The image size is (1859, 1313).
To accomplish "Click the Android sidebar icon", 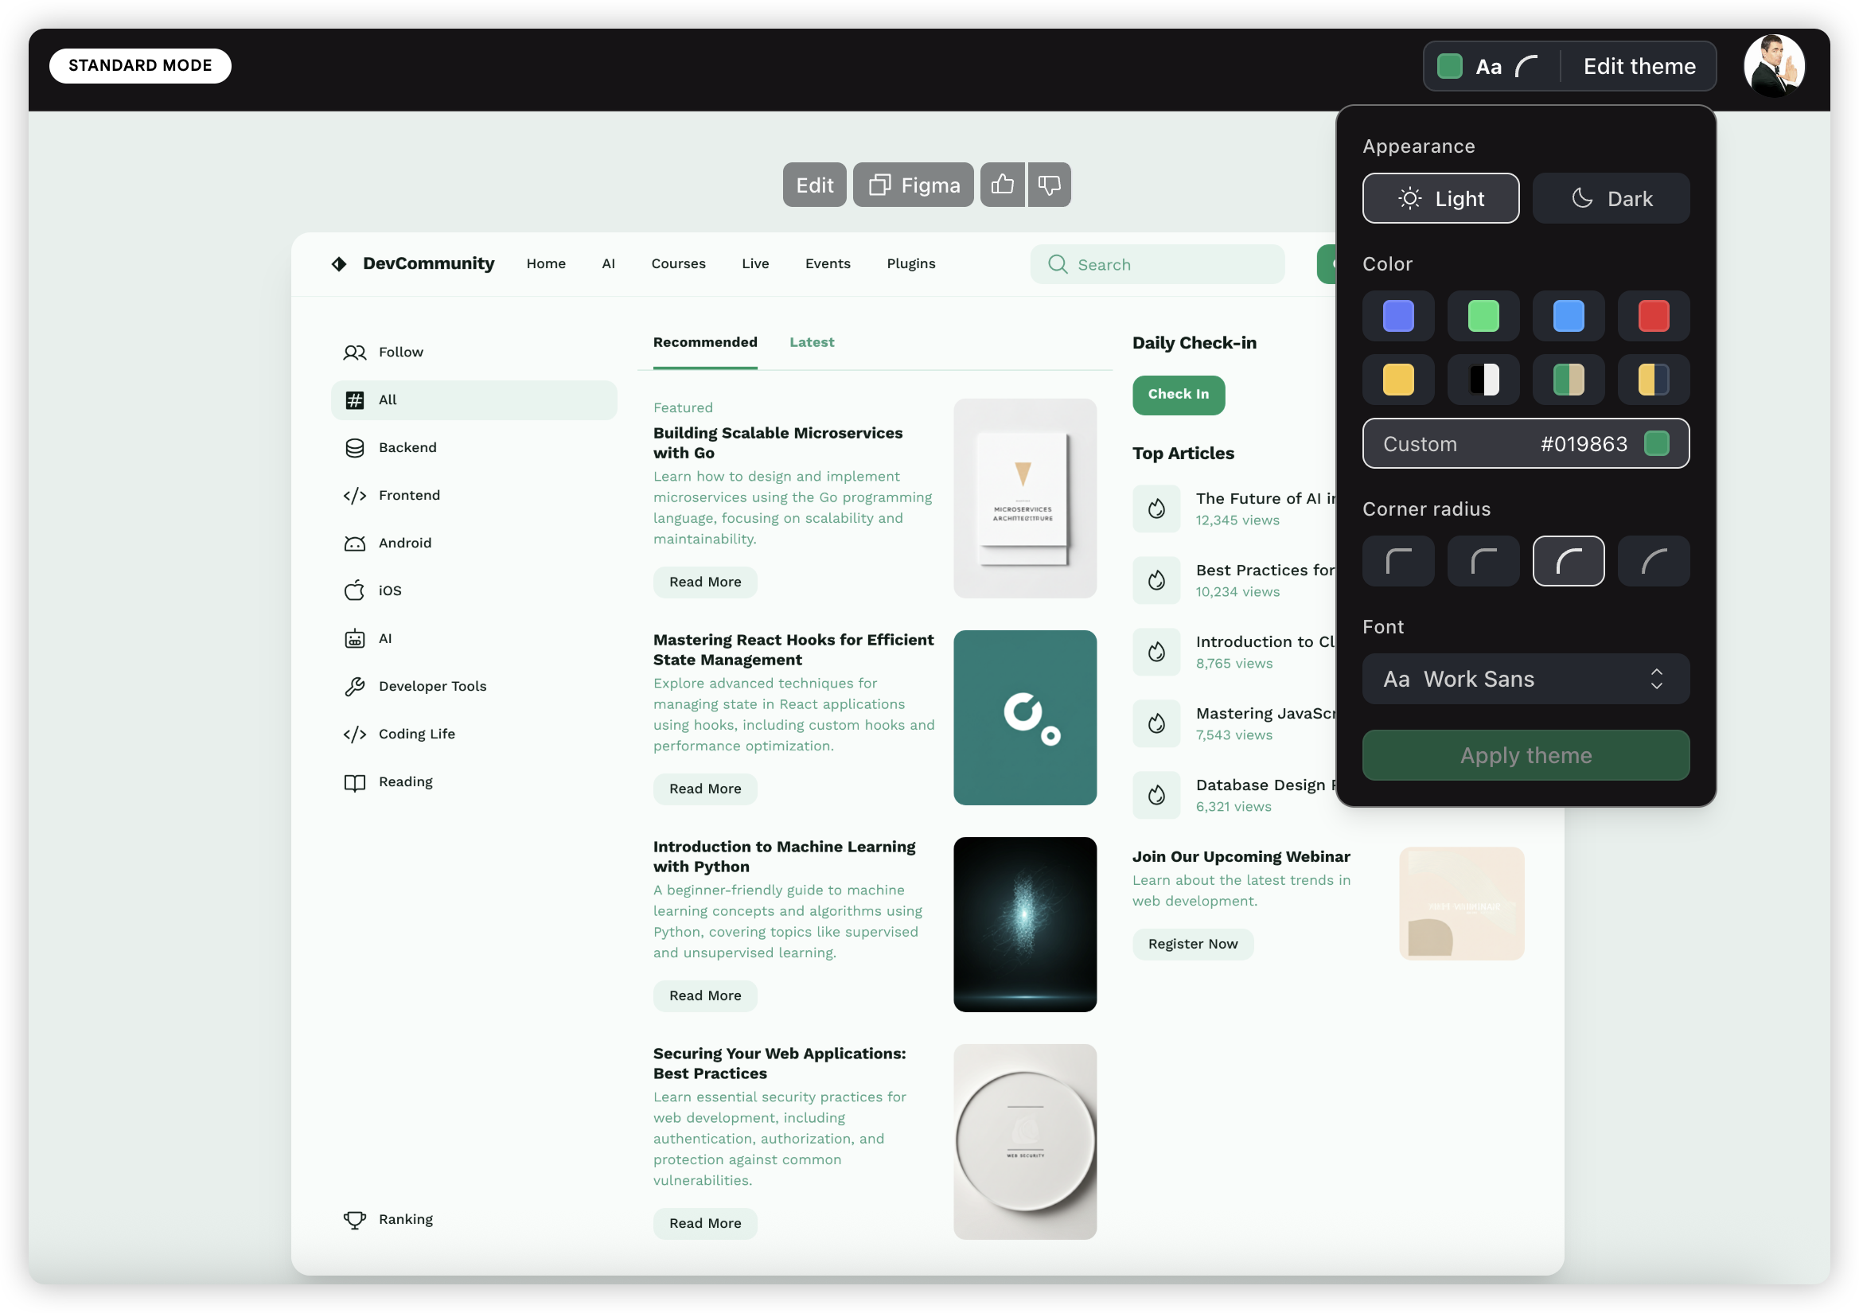I will (x=355, y=544).
